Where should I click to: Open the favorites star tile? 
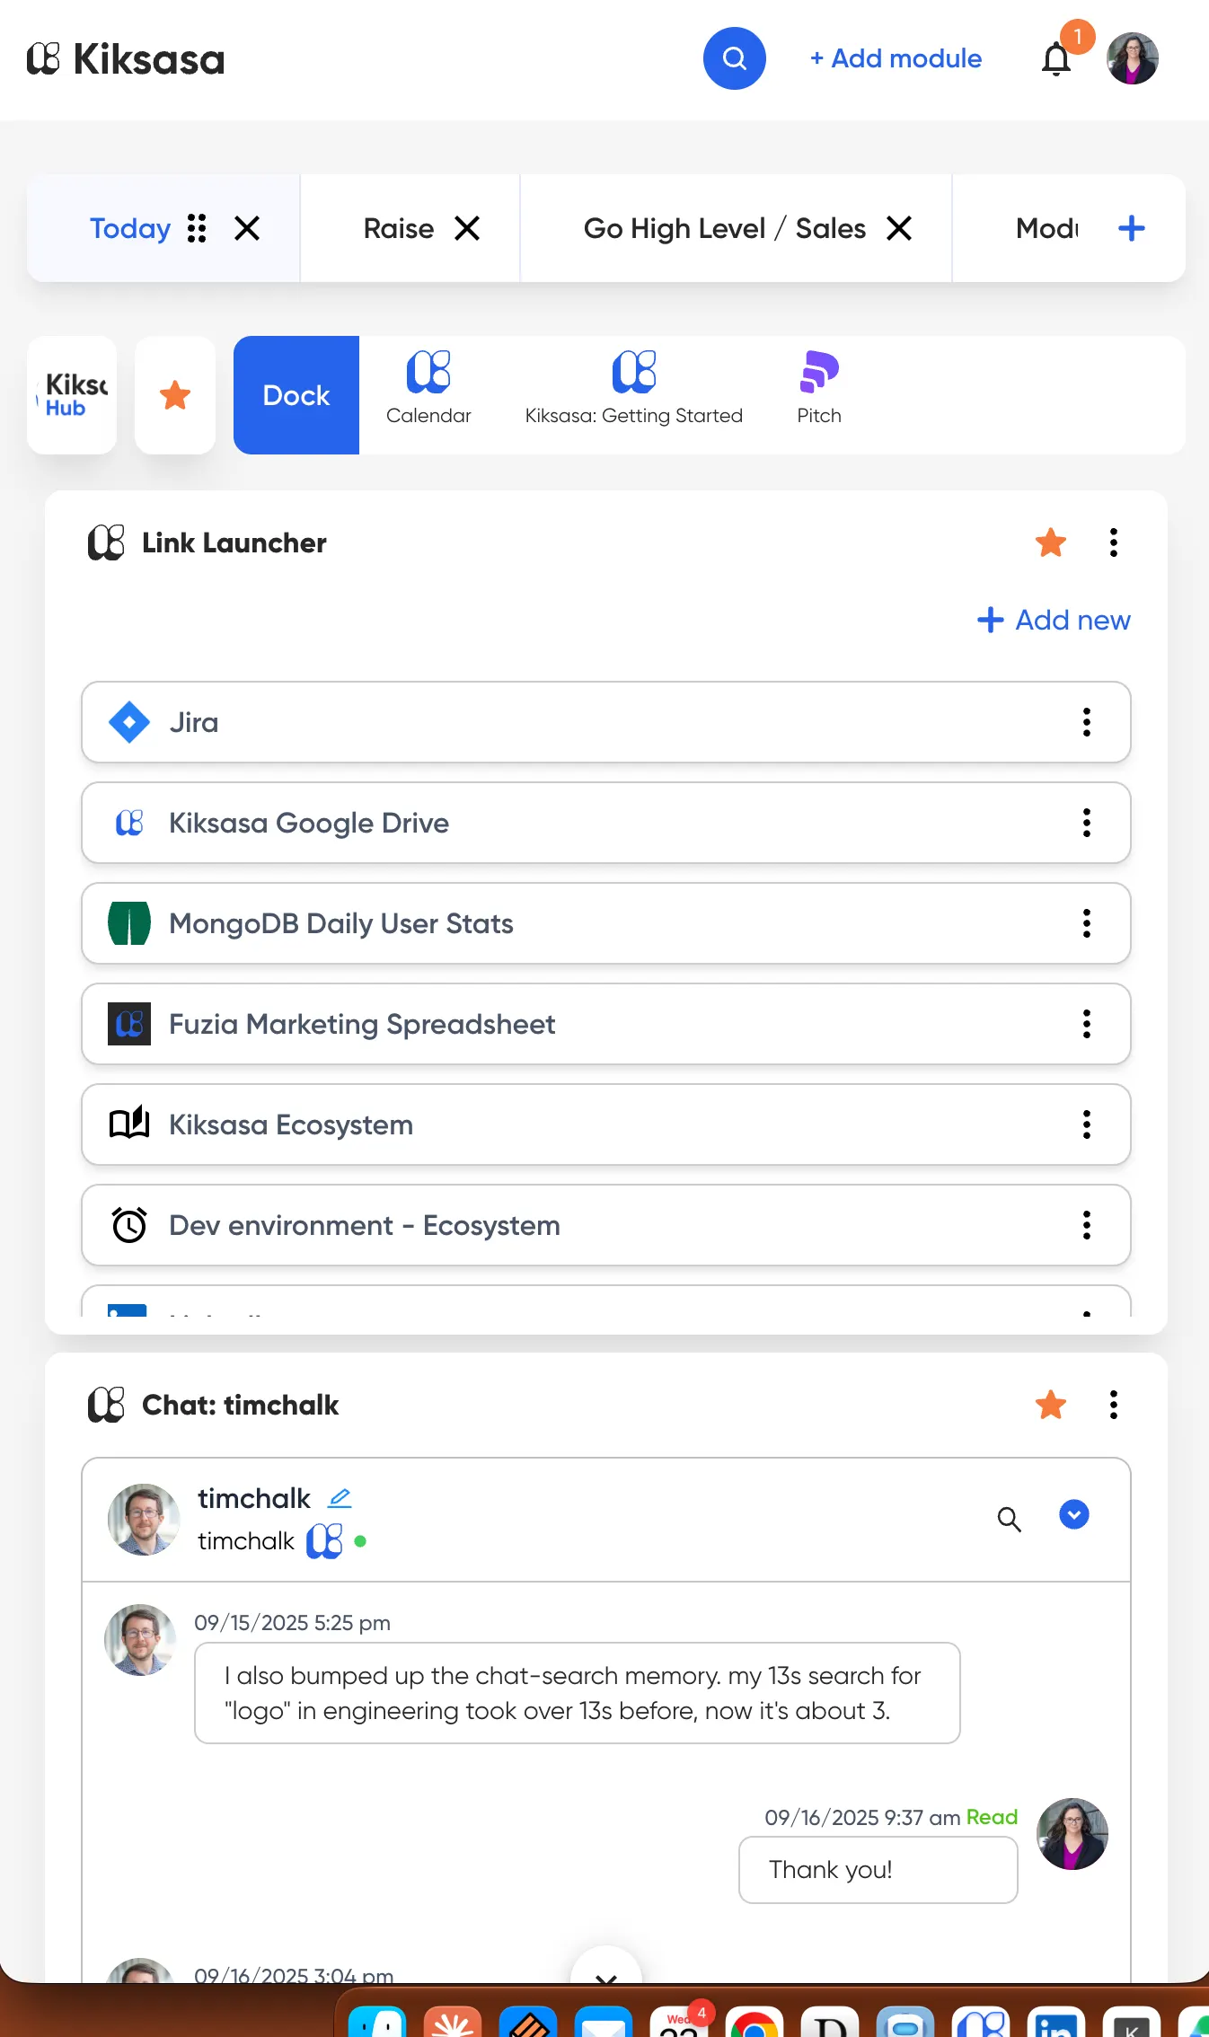[x=175, y=395]
